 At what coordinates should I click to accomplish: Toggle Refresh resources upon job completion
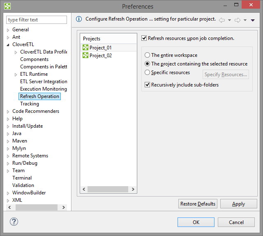coord(144,38)
